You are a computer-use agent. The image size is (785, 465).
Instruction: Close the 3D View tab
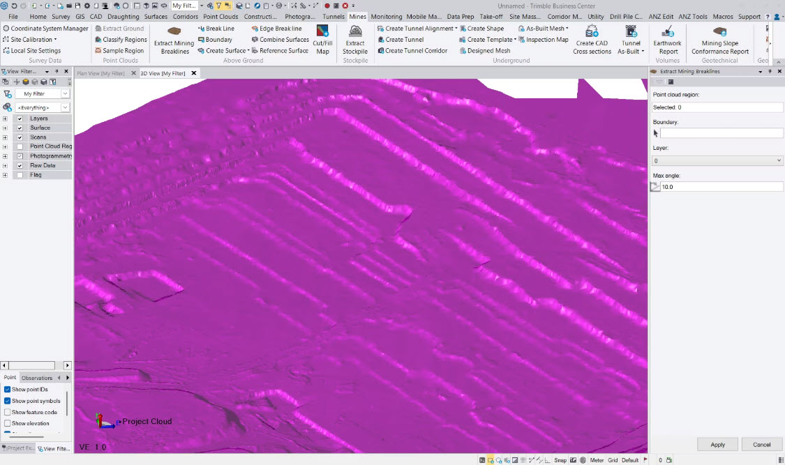[x=194, y=73]
